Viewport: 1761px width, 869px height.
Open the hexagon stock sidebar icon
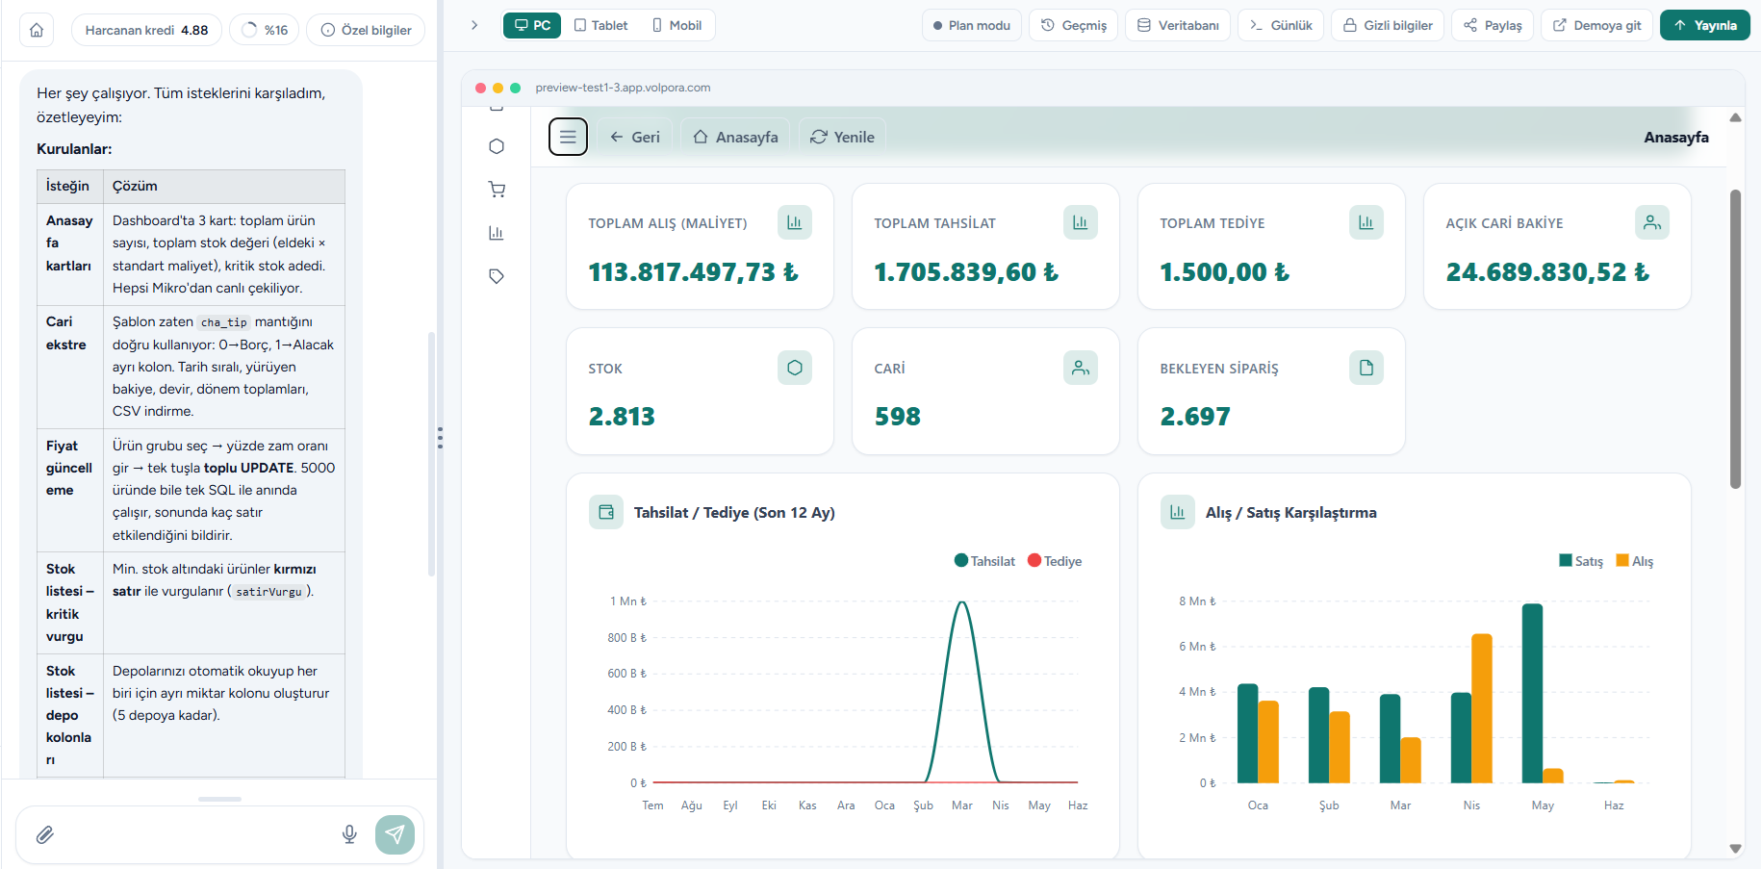[497, 146]
